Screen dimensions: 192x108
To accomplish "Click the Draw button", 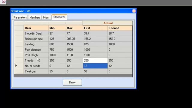I will tap(72, 82).
